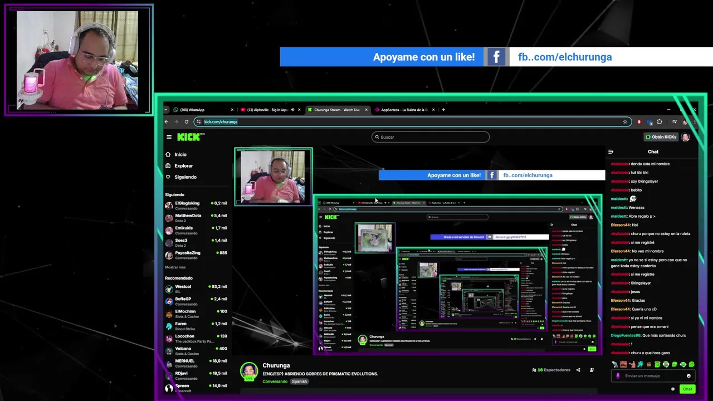Open RDjavi recommended channel
The width and height of the screenshot is (713, 401).
tap(196, 375)
